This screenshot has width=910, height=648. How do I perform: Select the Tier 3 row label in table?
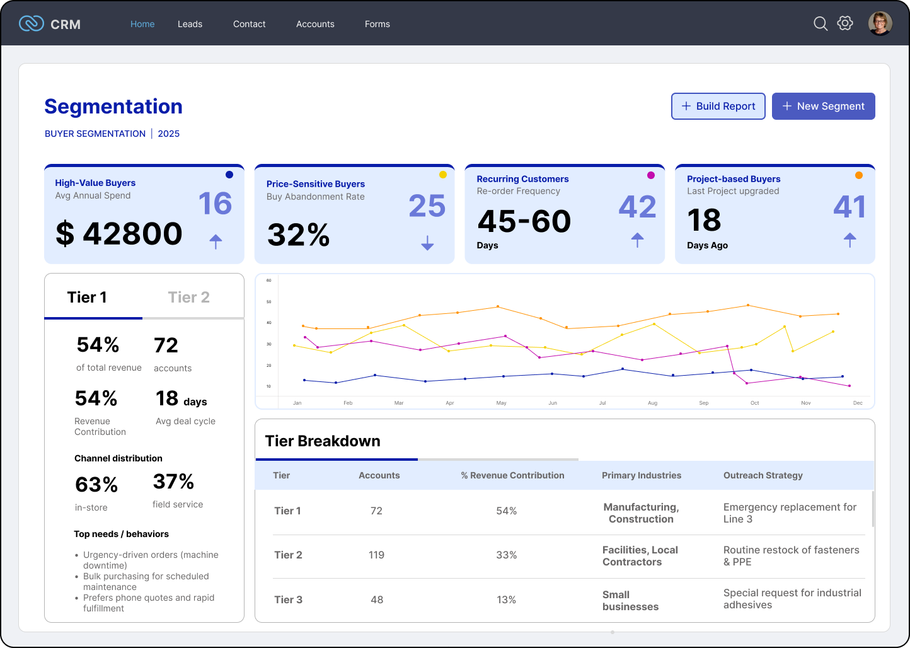pyautogui.click(x=288, y=599)
